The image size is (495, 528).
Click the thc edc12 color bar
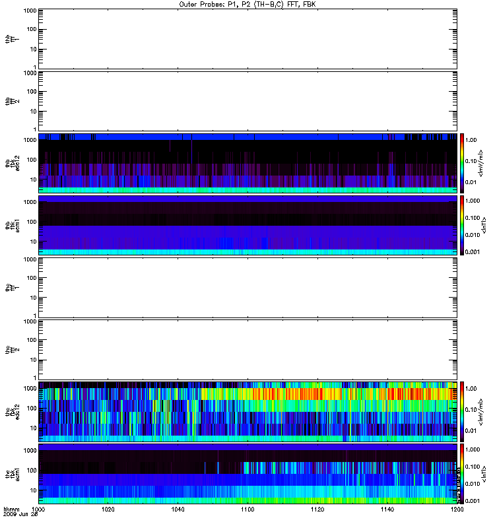[x=463, y=411]
